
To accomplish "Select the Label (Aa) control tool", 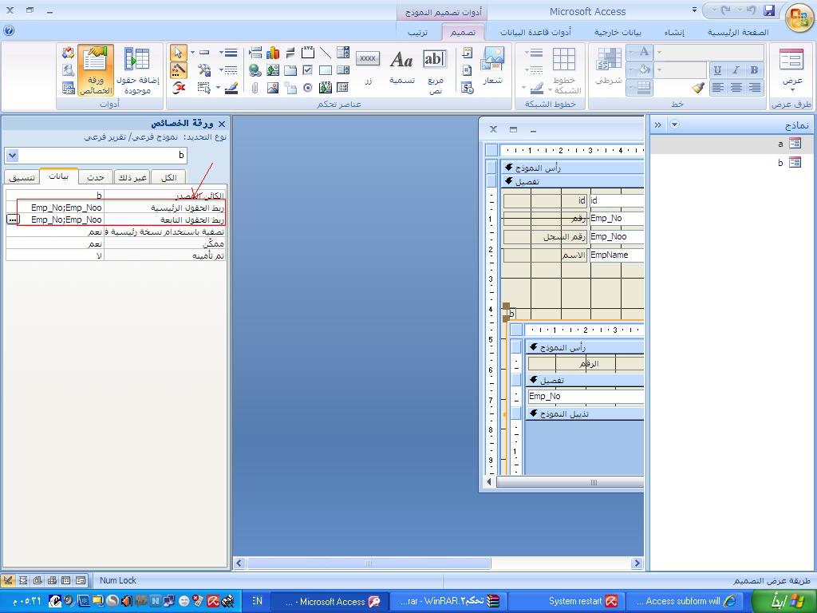I will coord(402,69).
